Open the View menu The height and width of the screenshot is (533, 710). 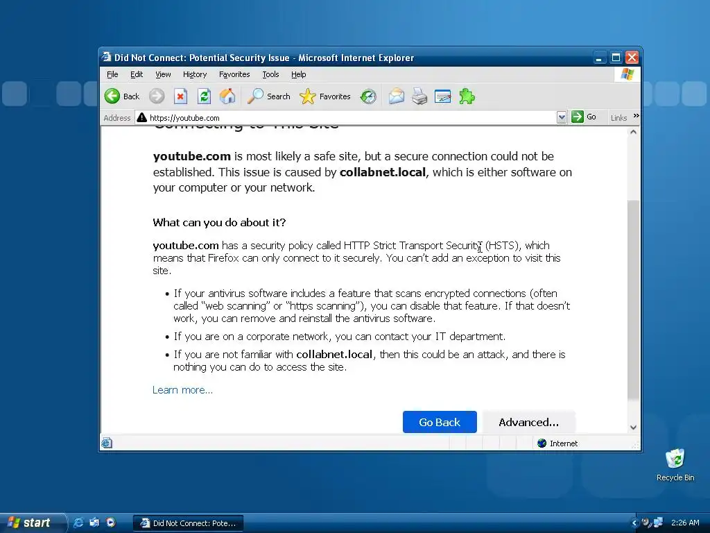[x=163, y=74]
